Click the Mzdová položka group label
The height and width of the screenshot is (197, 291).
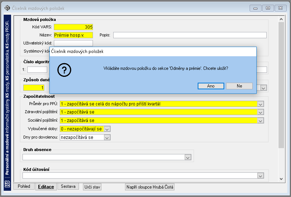point(39,19)
